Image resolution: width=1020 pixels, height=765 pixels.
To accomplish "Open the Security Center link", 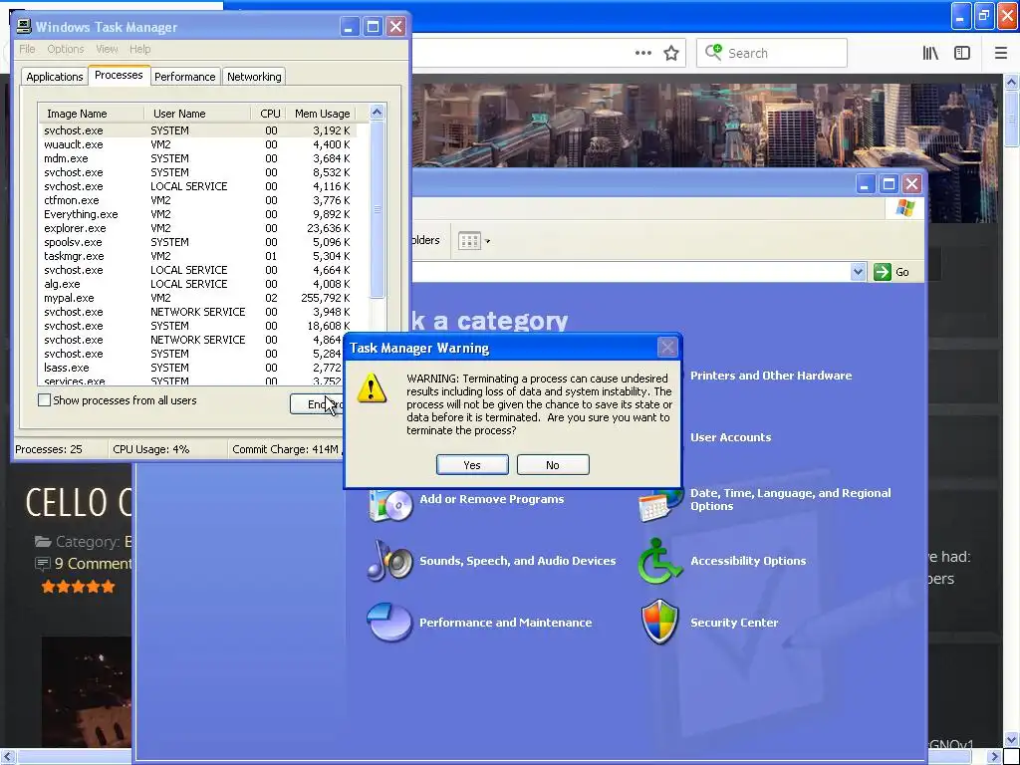I will coord(734,623).
